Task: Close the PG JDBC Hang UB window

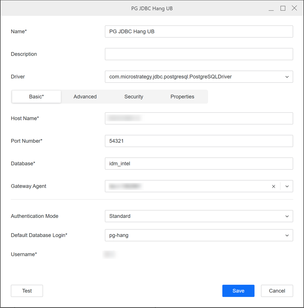Action: click(294, 9)
